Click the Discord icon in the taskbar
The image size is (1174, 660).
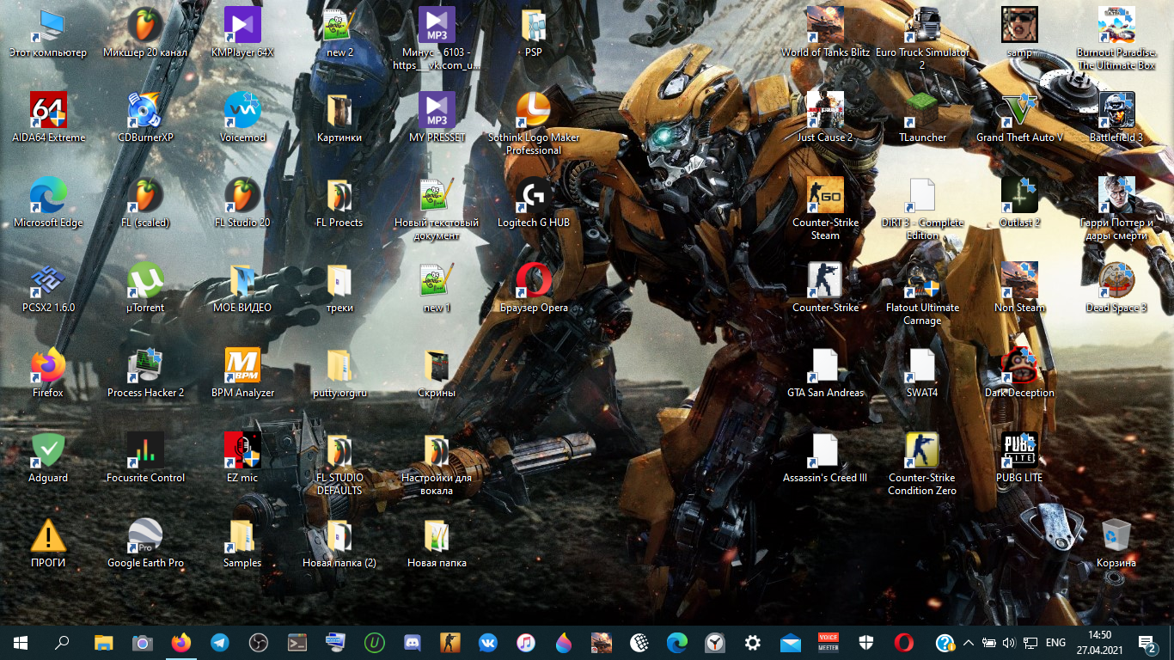coord(411,643)
